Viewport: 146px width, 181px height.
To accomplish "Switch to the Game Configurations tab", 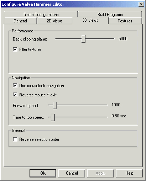I will (x=41, y=15).
